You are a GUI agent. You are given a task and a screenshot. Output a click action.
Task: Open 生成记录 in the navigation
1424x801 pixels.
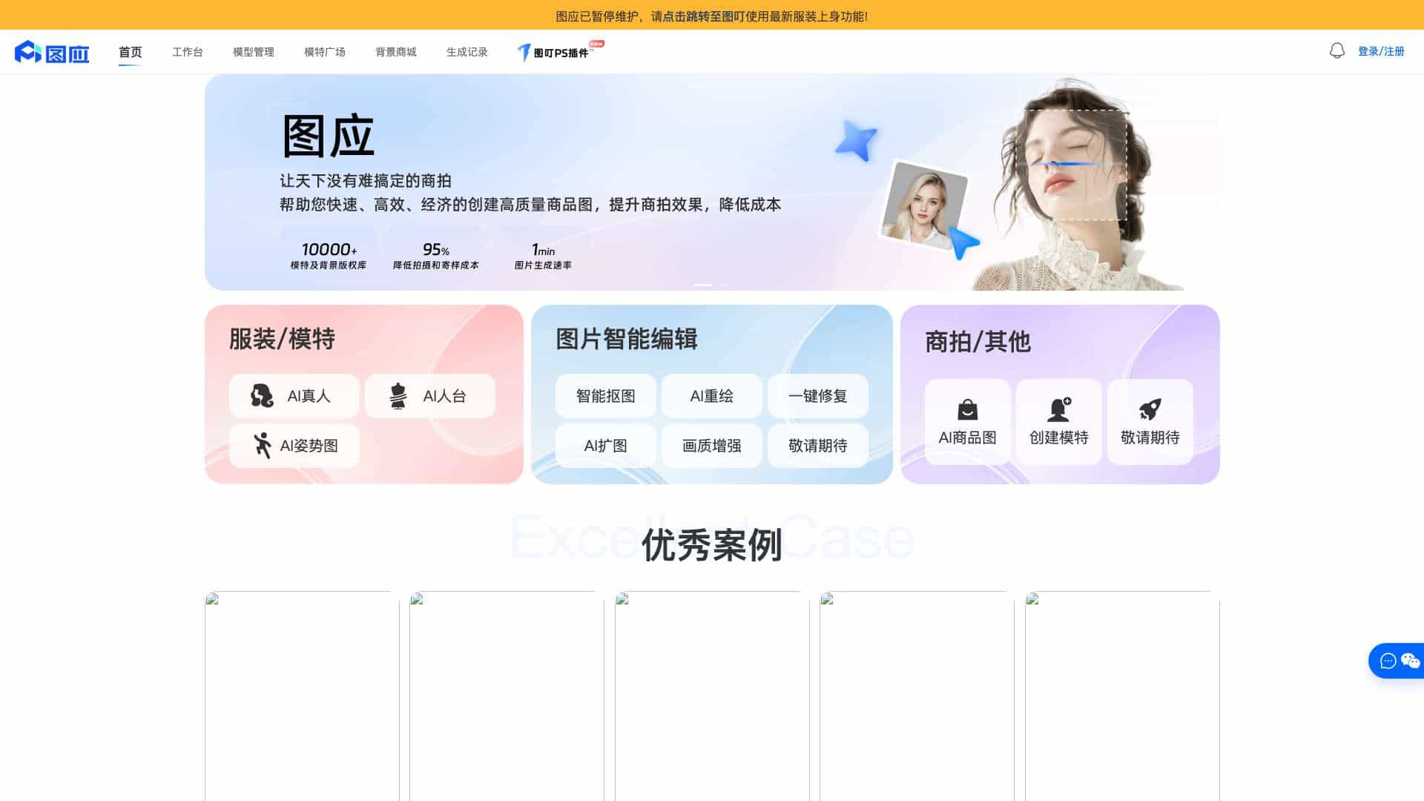[x=467, y=52]
